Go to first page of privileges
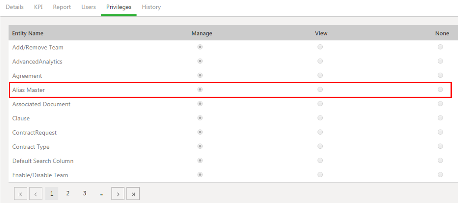The image size is (458, 203). click(x=21, y=193)
